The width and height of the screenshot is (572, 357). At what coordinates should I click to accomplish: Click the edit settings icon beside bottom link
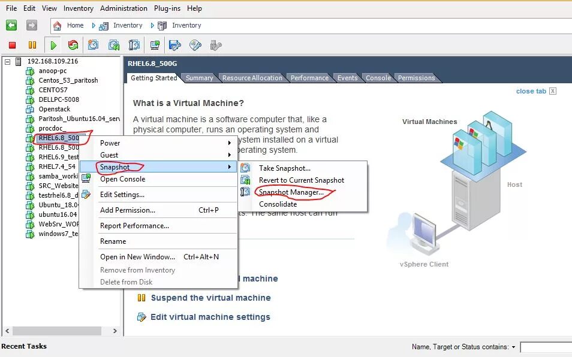tap(141, 317)
